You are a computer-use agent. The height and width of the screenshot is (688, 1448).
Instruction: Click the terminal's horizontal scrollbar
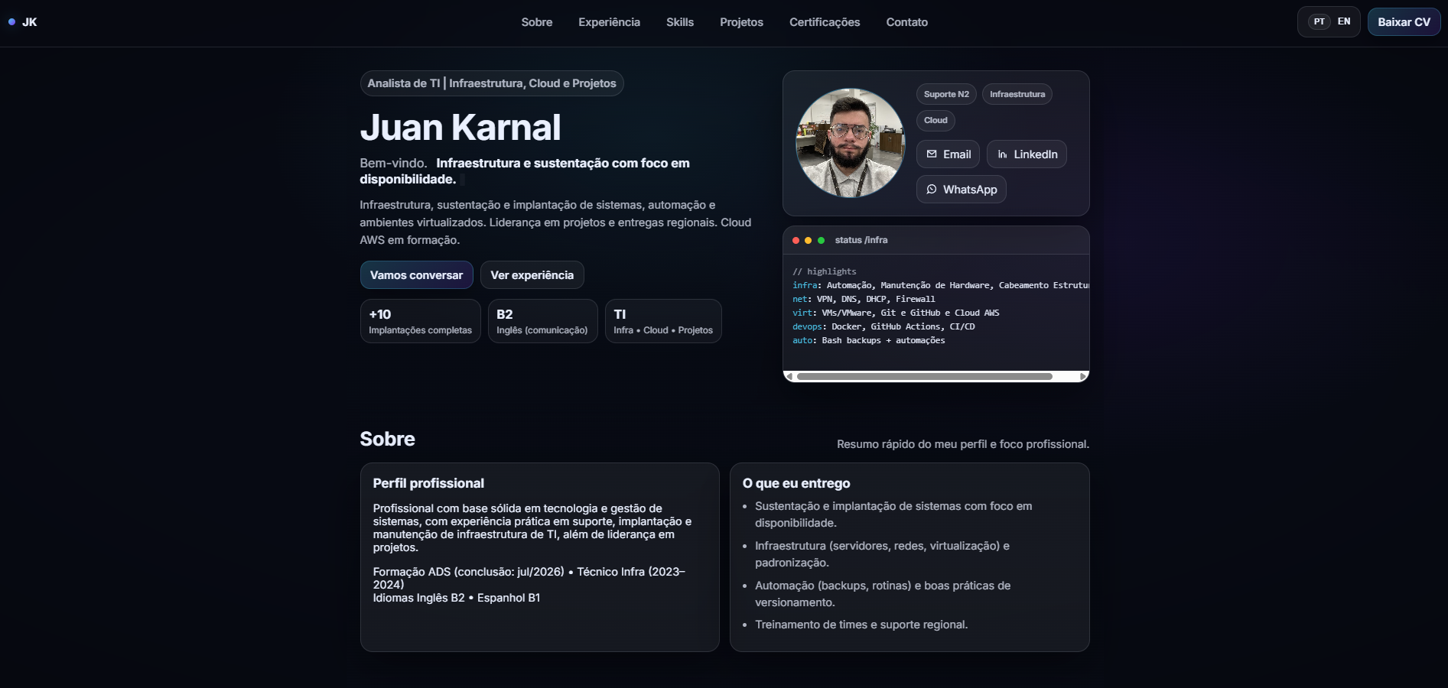[926, 376]
